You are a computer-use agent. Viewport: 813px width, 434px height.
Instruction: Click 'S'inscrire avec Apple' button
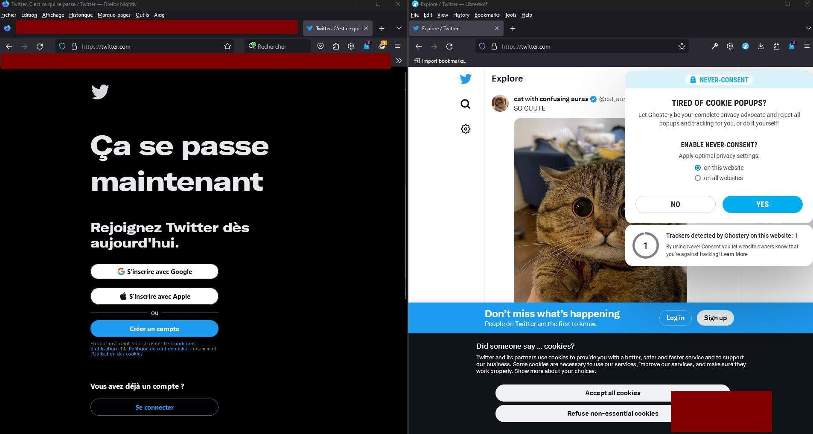click(x=154, y=296)
